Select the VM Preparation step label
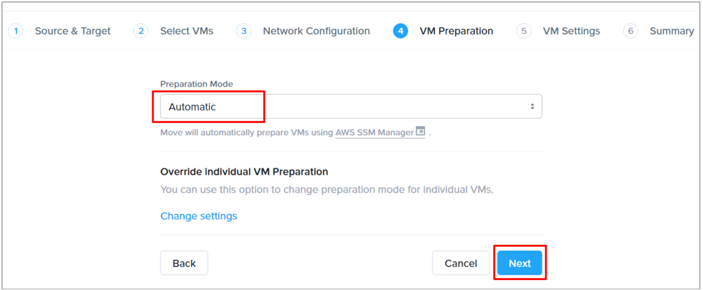 (x=456, y=31)
